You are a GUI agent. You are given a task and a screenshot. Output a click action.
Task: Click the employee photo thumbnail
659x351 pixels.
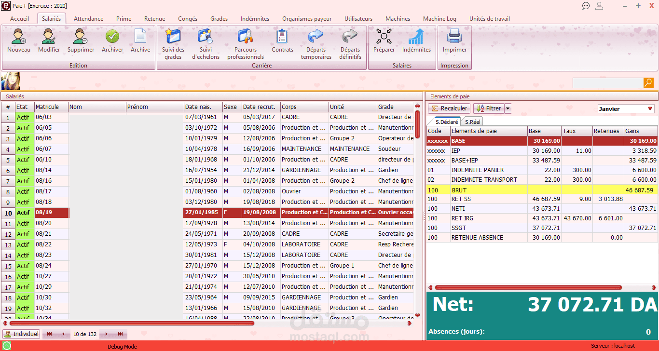click(11, 81)
